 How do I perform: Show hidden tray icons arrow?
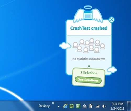(x=59, y=106)
